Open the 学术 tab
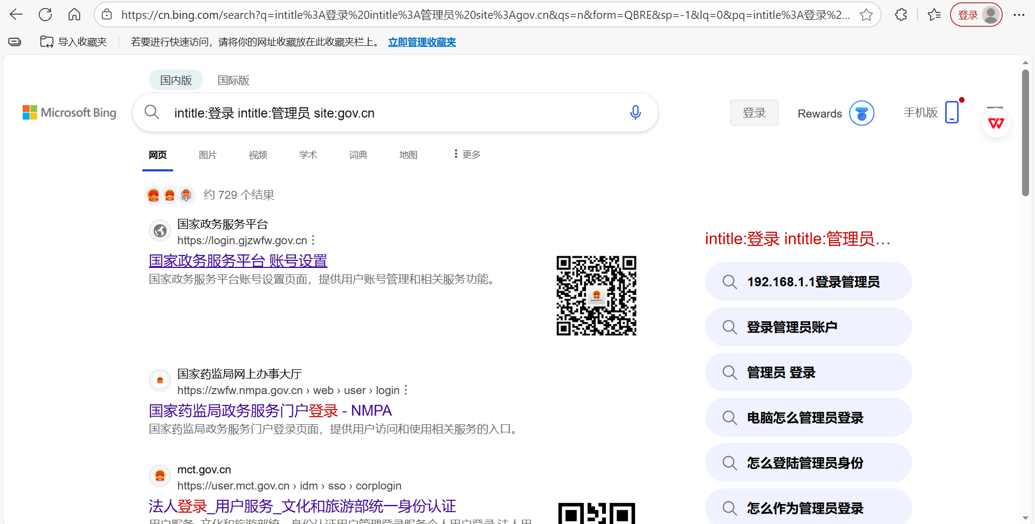 coord(308,155)
